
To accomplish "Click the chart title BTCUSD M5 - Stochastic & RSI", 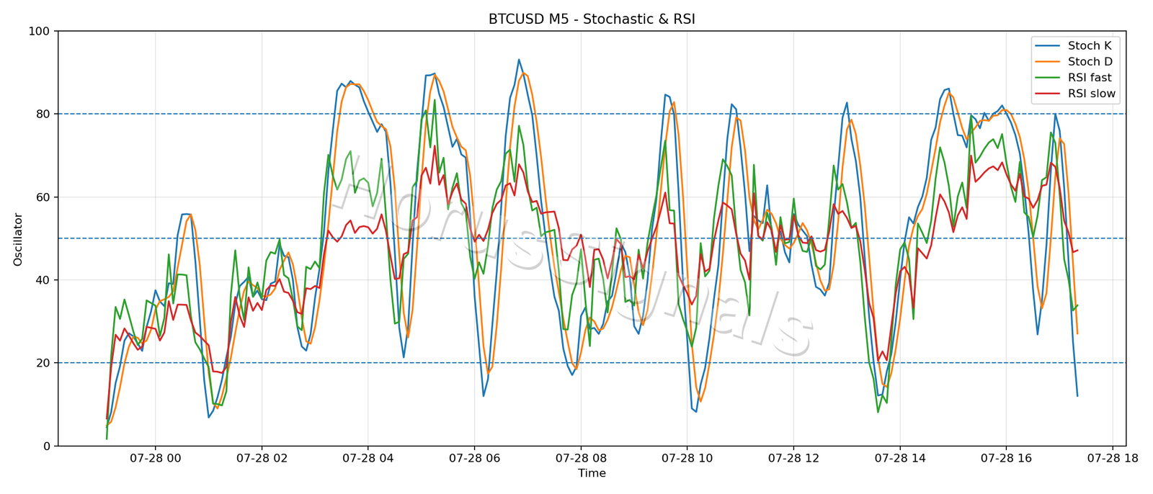I will pyautogui.click(x=592, y=19).
